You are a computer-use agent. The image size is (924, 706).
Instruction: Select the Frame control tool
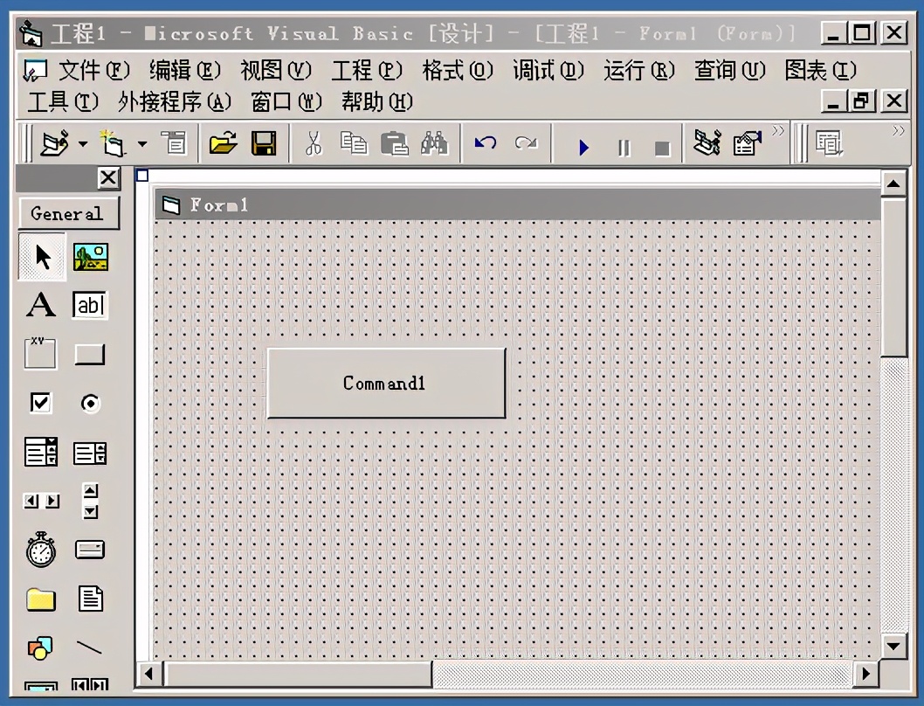coord(41,353)
